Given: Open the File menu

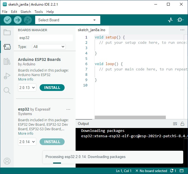Looking at the screenshot, I should coord(5,12).
